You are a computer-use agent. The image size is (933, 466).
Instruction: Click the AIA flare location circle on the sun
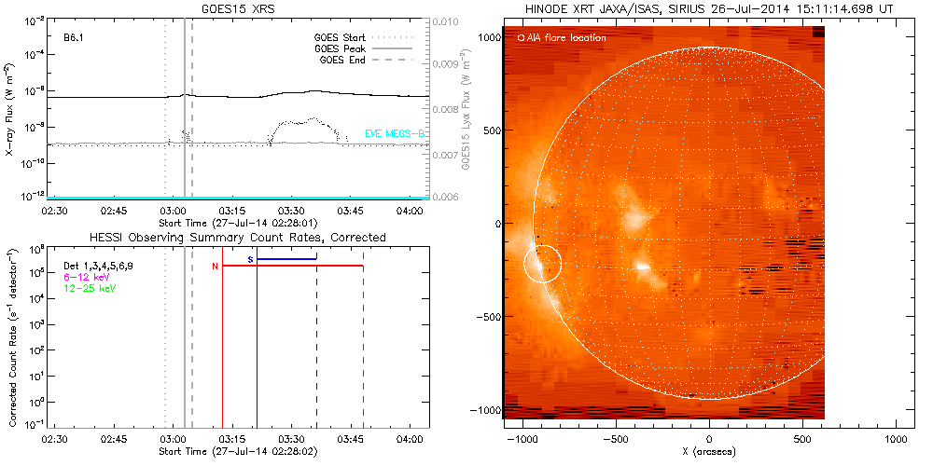[x=542, y=263]
